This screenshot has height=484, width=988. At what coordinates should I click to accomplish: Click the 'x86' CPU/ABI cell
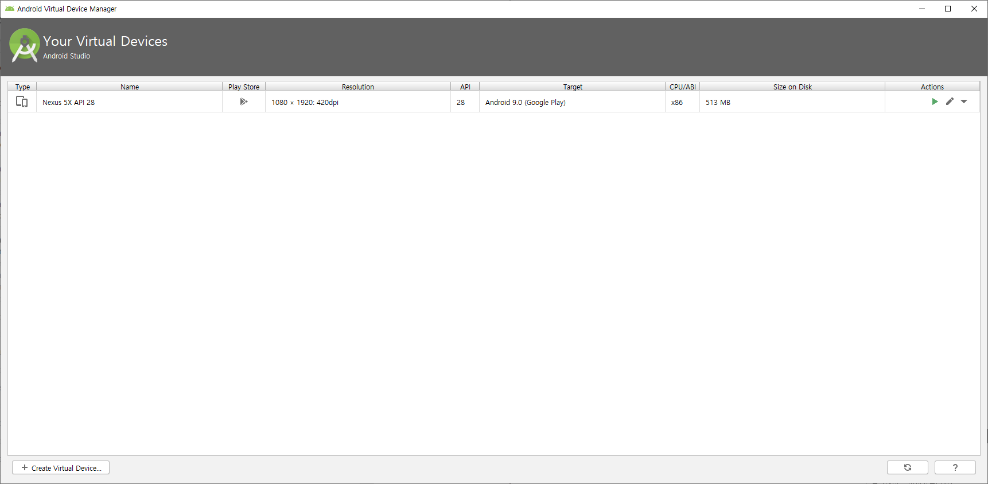[x=683, y=102]
